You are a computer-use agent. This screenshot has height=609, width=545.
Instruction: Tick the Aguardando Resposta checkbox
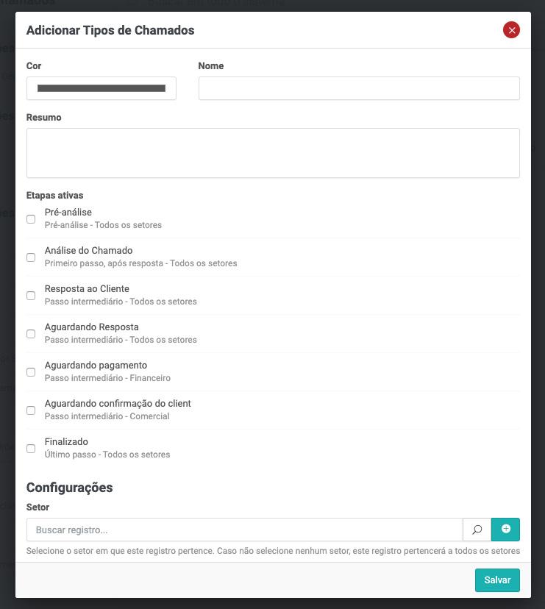point(31,334)
